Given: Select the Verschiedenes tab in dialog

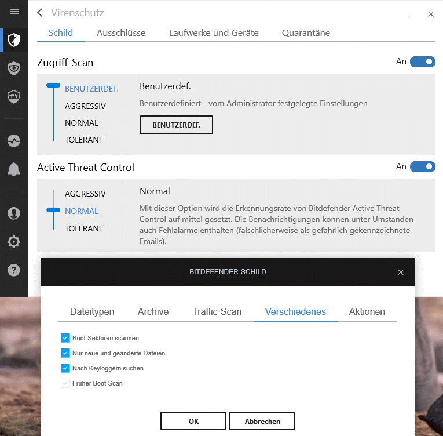Looking at the screenshot, I should coord(295,311).
